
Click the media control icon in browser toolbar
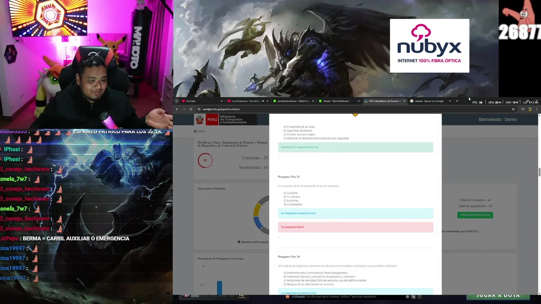click(x=523, y=109)
